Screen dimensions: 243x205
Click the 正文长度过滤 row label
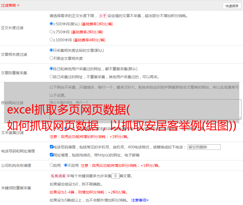pyautogui.click(x=12, y=28)
